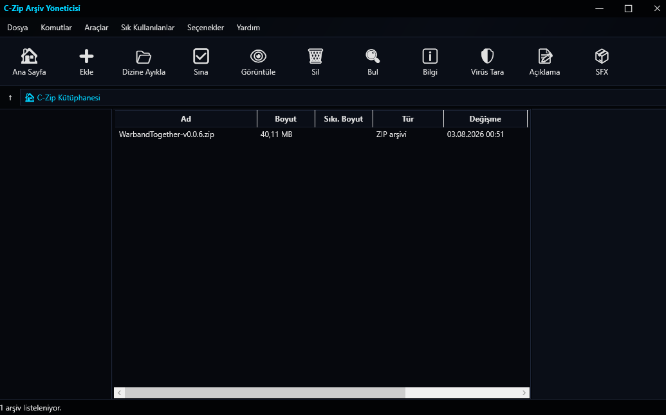Click the Ekle plus icon

(86, 56)
